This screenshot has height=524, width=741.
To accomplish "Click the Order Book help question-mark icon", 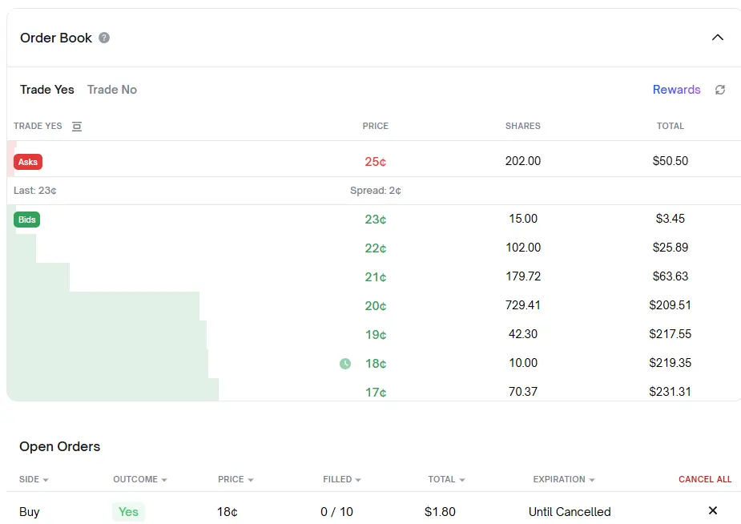I will 104,38.
